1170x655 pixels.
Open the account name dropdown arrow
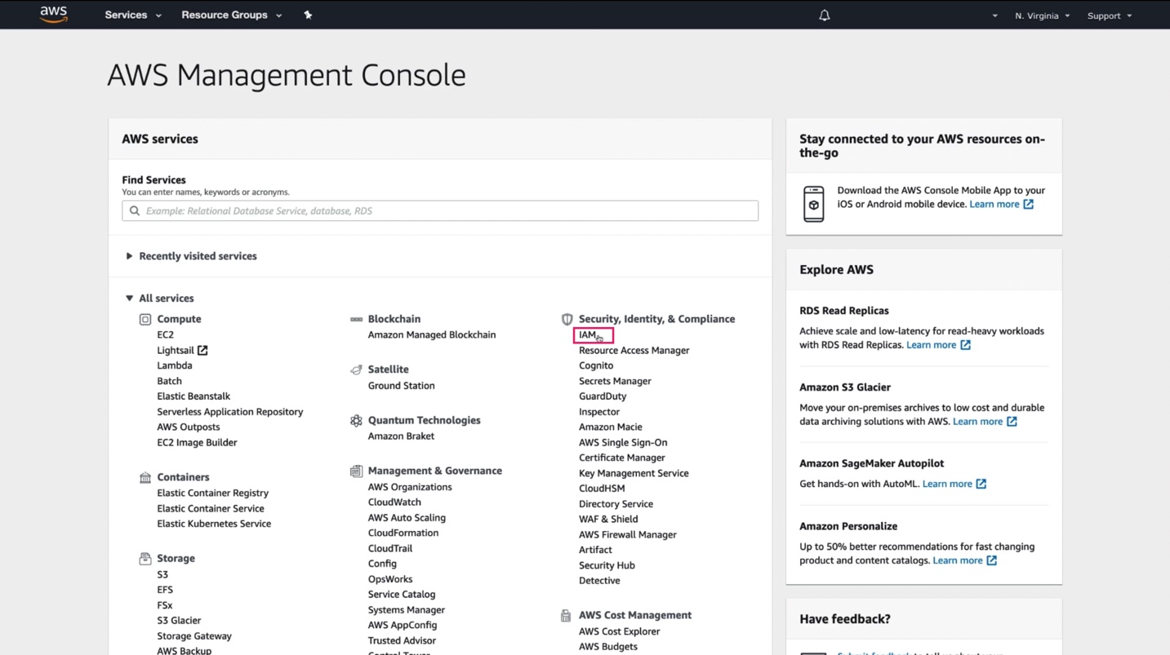pos(994,15)
